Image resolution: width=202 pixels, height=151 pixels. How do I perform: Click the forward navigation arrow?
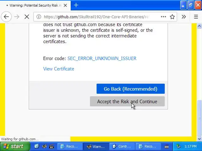pos(17,17)
